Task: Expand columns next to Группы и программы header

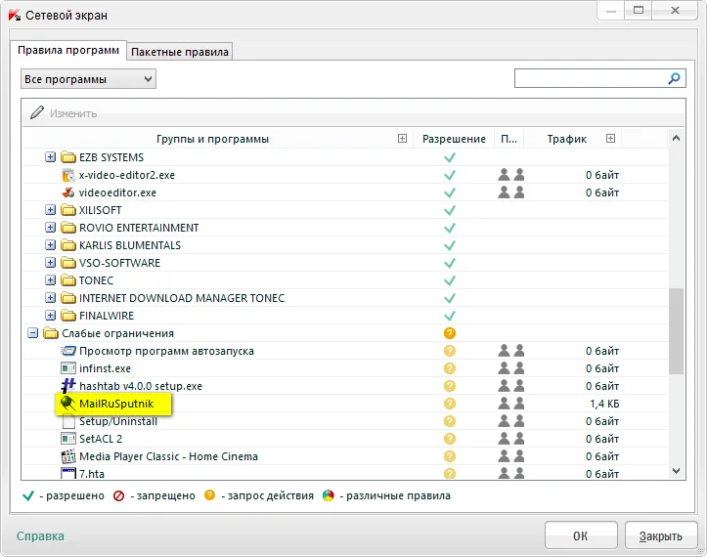Action: 402,139
